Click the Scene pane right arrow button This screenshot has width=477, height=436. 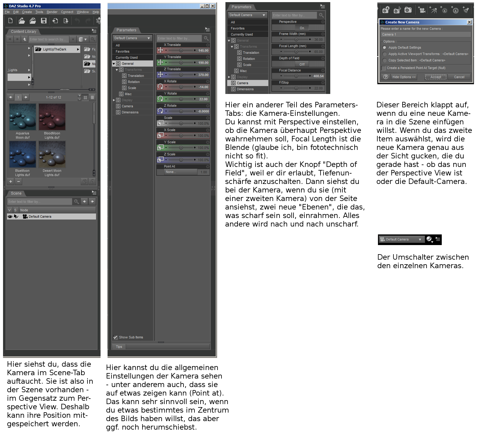click(92, 202)
